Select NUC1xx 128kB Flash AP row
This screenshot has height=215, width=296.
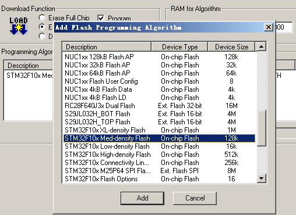(159, 57)
